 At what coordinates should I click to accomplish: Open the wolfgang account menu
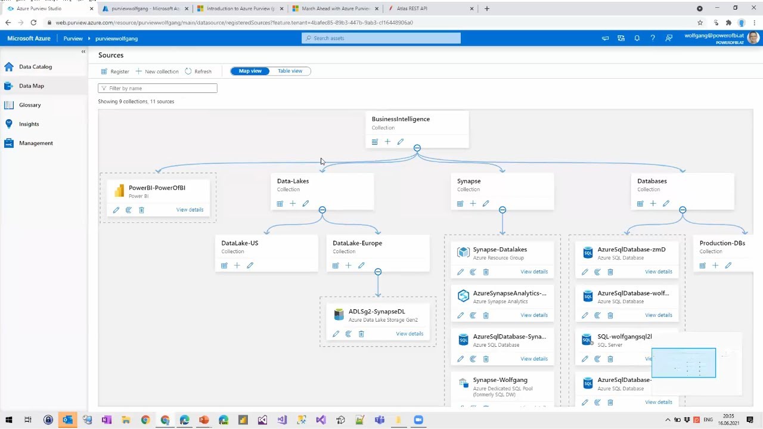tap(721, 38)
